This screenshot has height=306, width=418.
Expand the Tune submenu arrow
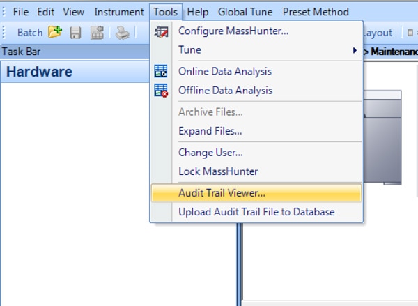[355, 50]
